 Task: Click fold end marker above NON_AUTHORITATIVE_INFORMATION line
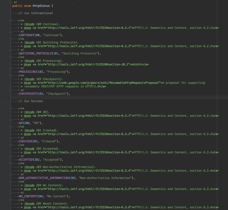[11, 174]
